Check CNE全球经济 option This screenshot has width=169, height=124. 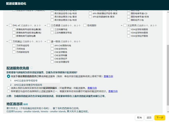[52, 59]
